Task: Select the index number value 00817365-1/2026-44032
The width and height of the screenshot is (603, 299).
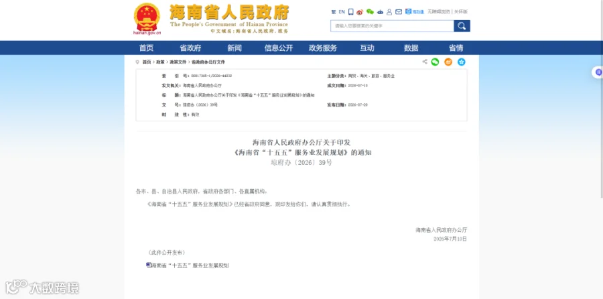Action: tap(212, 76)
